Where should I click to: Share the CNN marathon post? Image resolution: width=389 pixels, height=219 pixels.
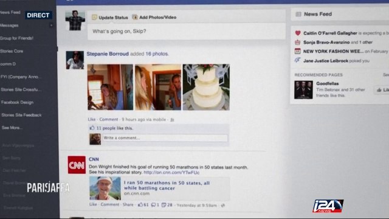pos(128,204)
